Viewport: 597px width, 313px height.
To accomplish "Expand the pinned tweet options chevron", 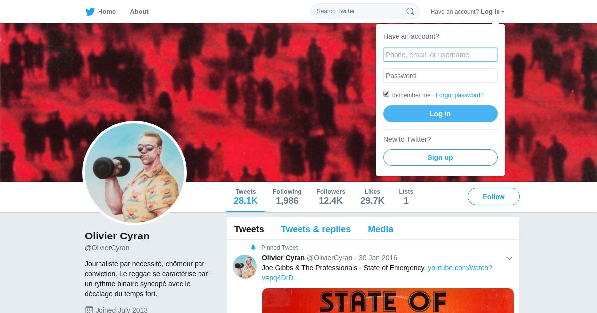I will (x=509, y=258).
